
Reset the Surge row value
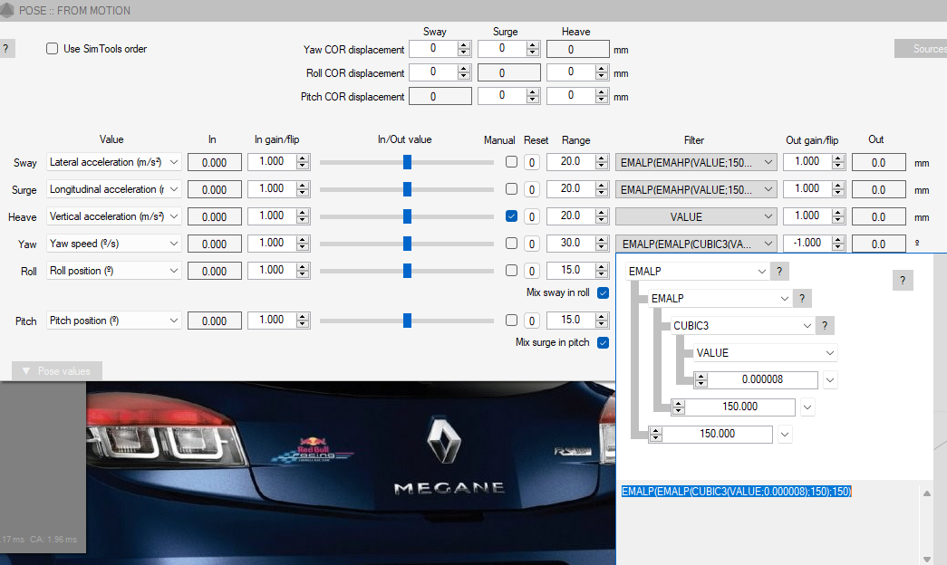pos(531,189)
